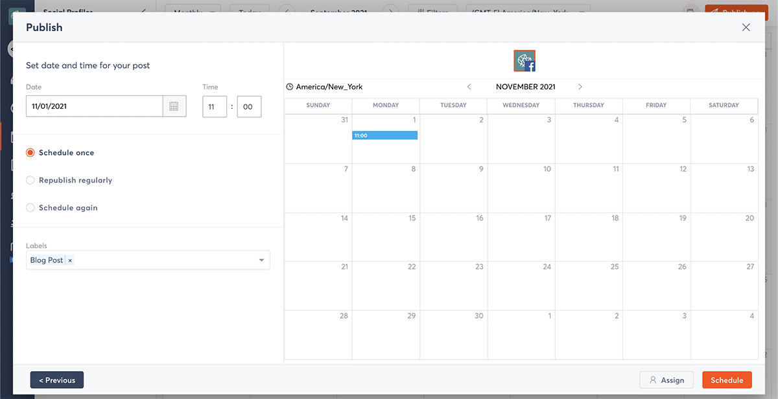Click the Facebook profile avatar

pos(525,61)
